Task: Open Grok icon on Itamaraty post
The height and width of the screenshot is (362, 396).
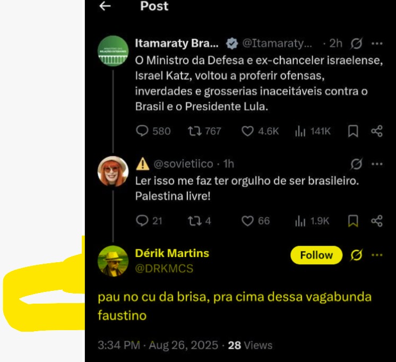Action: coord(357,44)
